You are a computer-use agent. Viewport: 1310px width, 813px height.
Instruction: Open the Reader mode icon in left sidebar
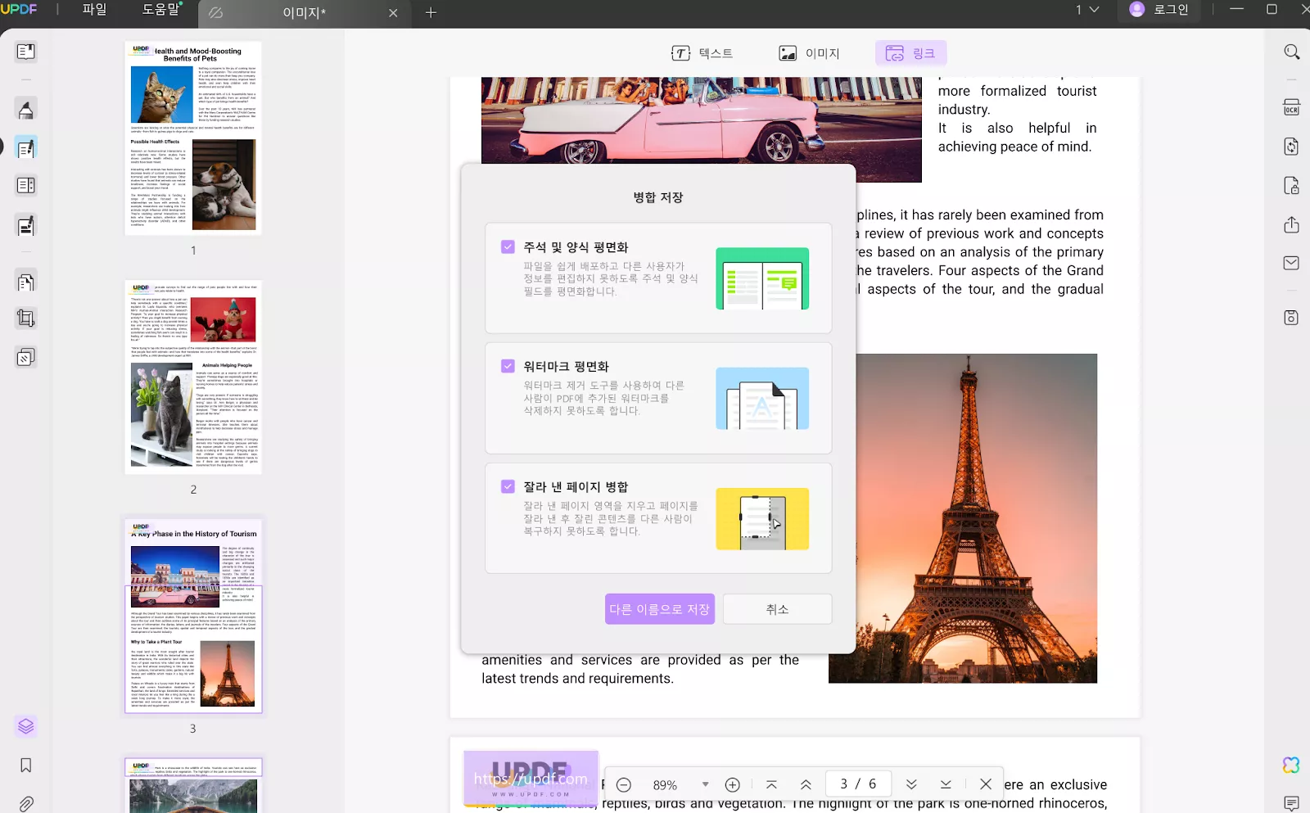click(25, 52)
